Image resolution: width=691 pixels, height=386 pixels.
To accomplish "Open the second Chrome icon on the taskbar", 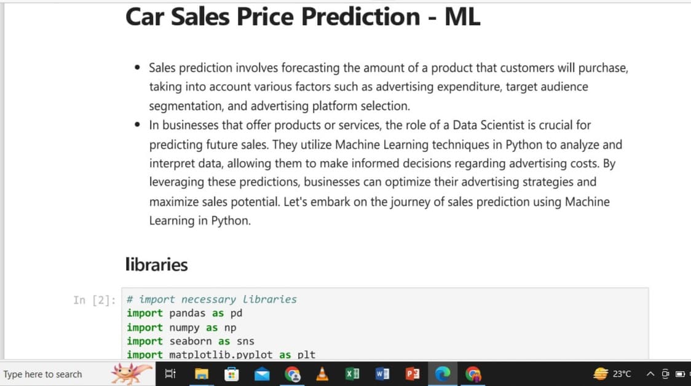I will click(x=473, y=374).
